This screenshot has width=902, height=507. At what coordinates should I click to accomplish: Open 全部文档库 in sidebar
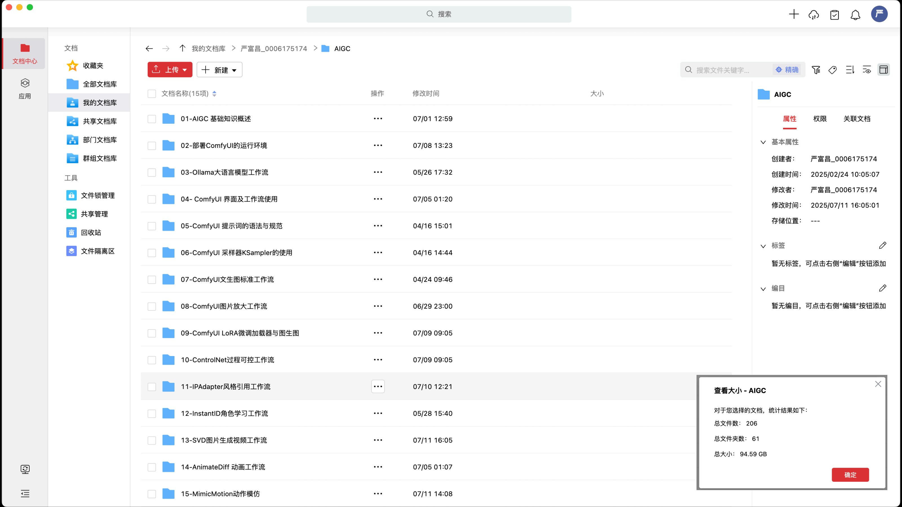(92, 84)
